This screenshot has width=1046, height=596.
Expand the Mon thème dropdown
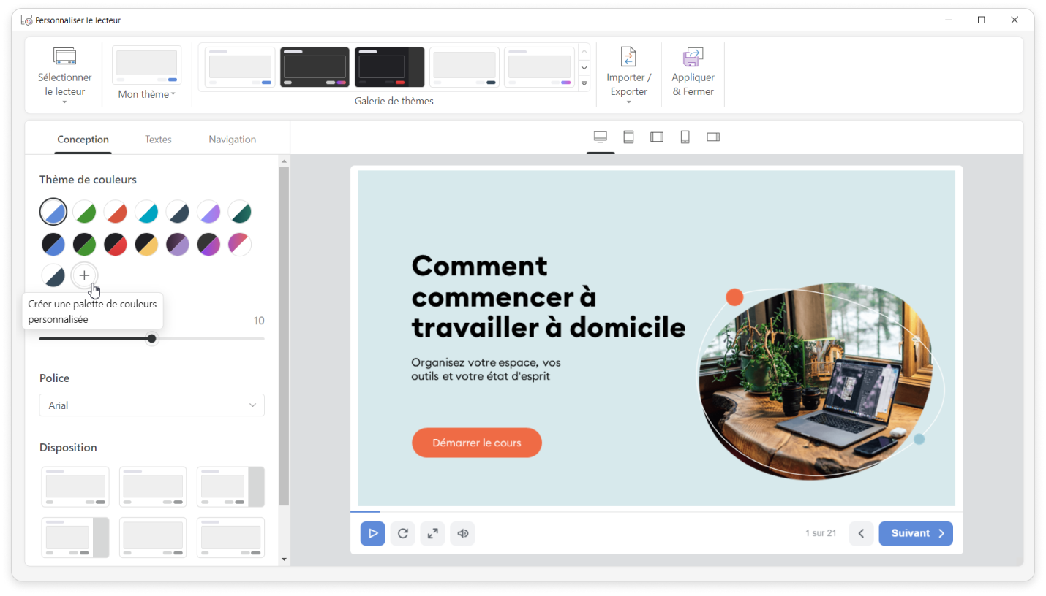[146, 94]
